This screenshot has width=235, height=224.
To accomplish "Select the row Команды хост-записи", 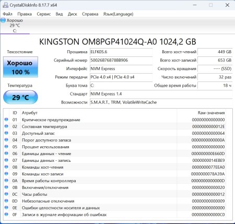I will point(115,174).
